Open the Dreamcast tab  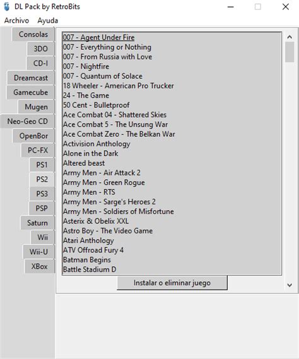point(31,78)
